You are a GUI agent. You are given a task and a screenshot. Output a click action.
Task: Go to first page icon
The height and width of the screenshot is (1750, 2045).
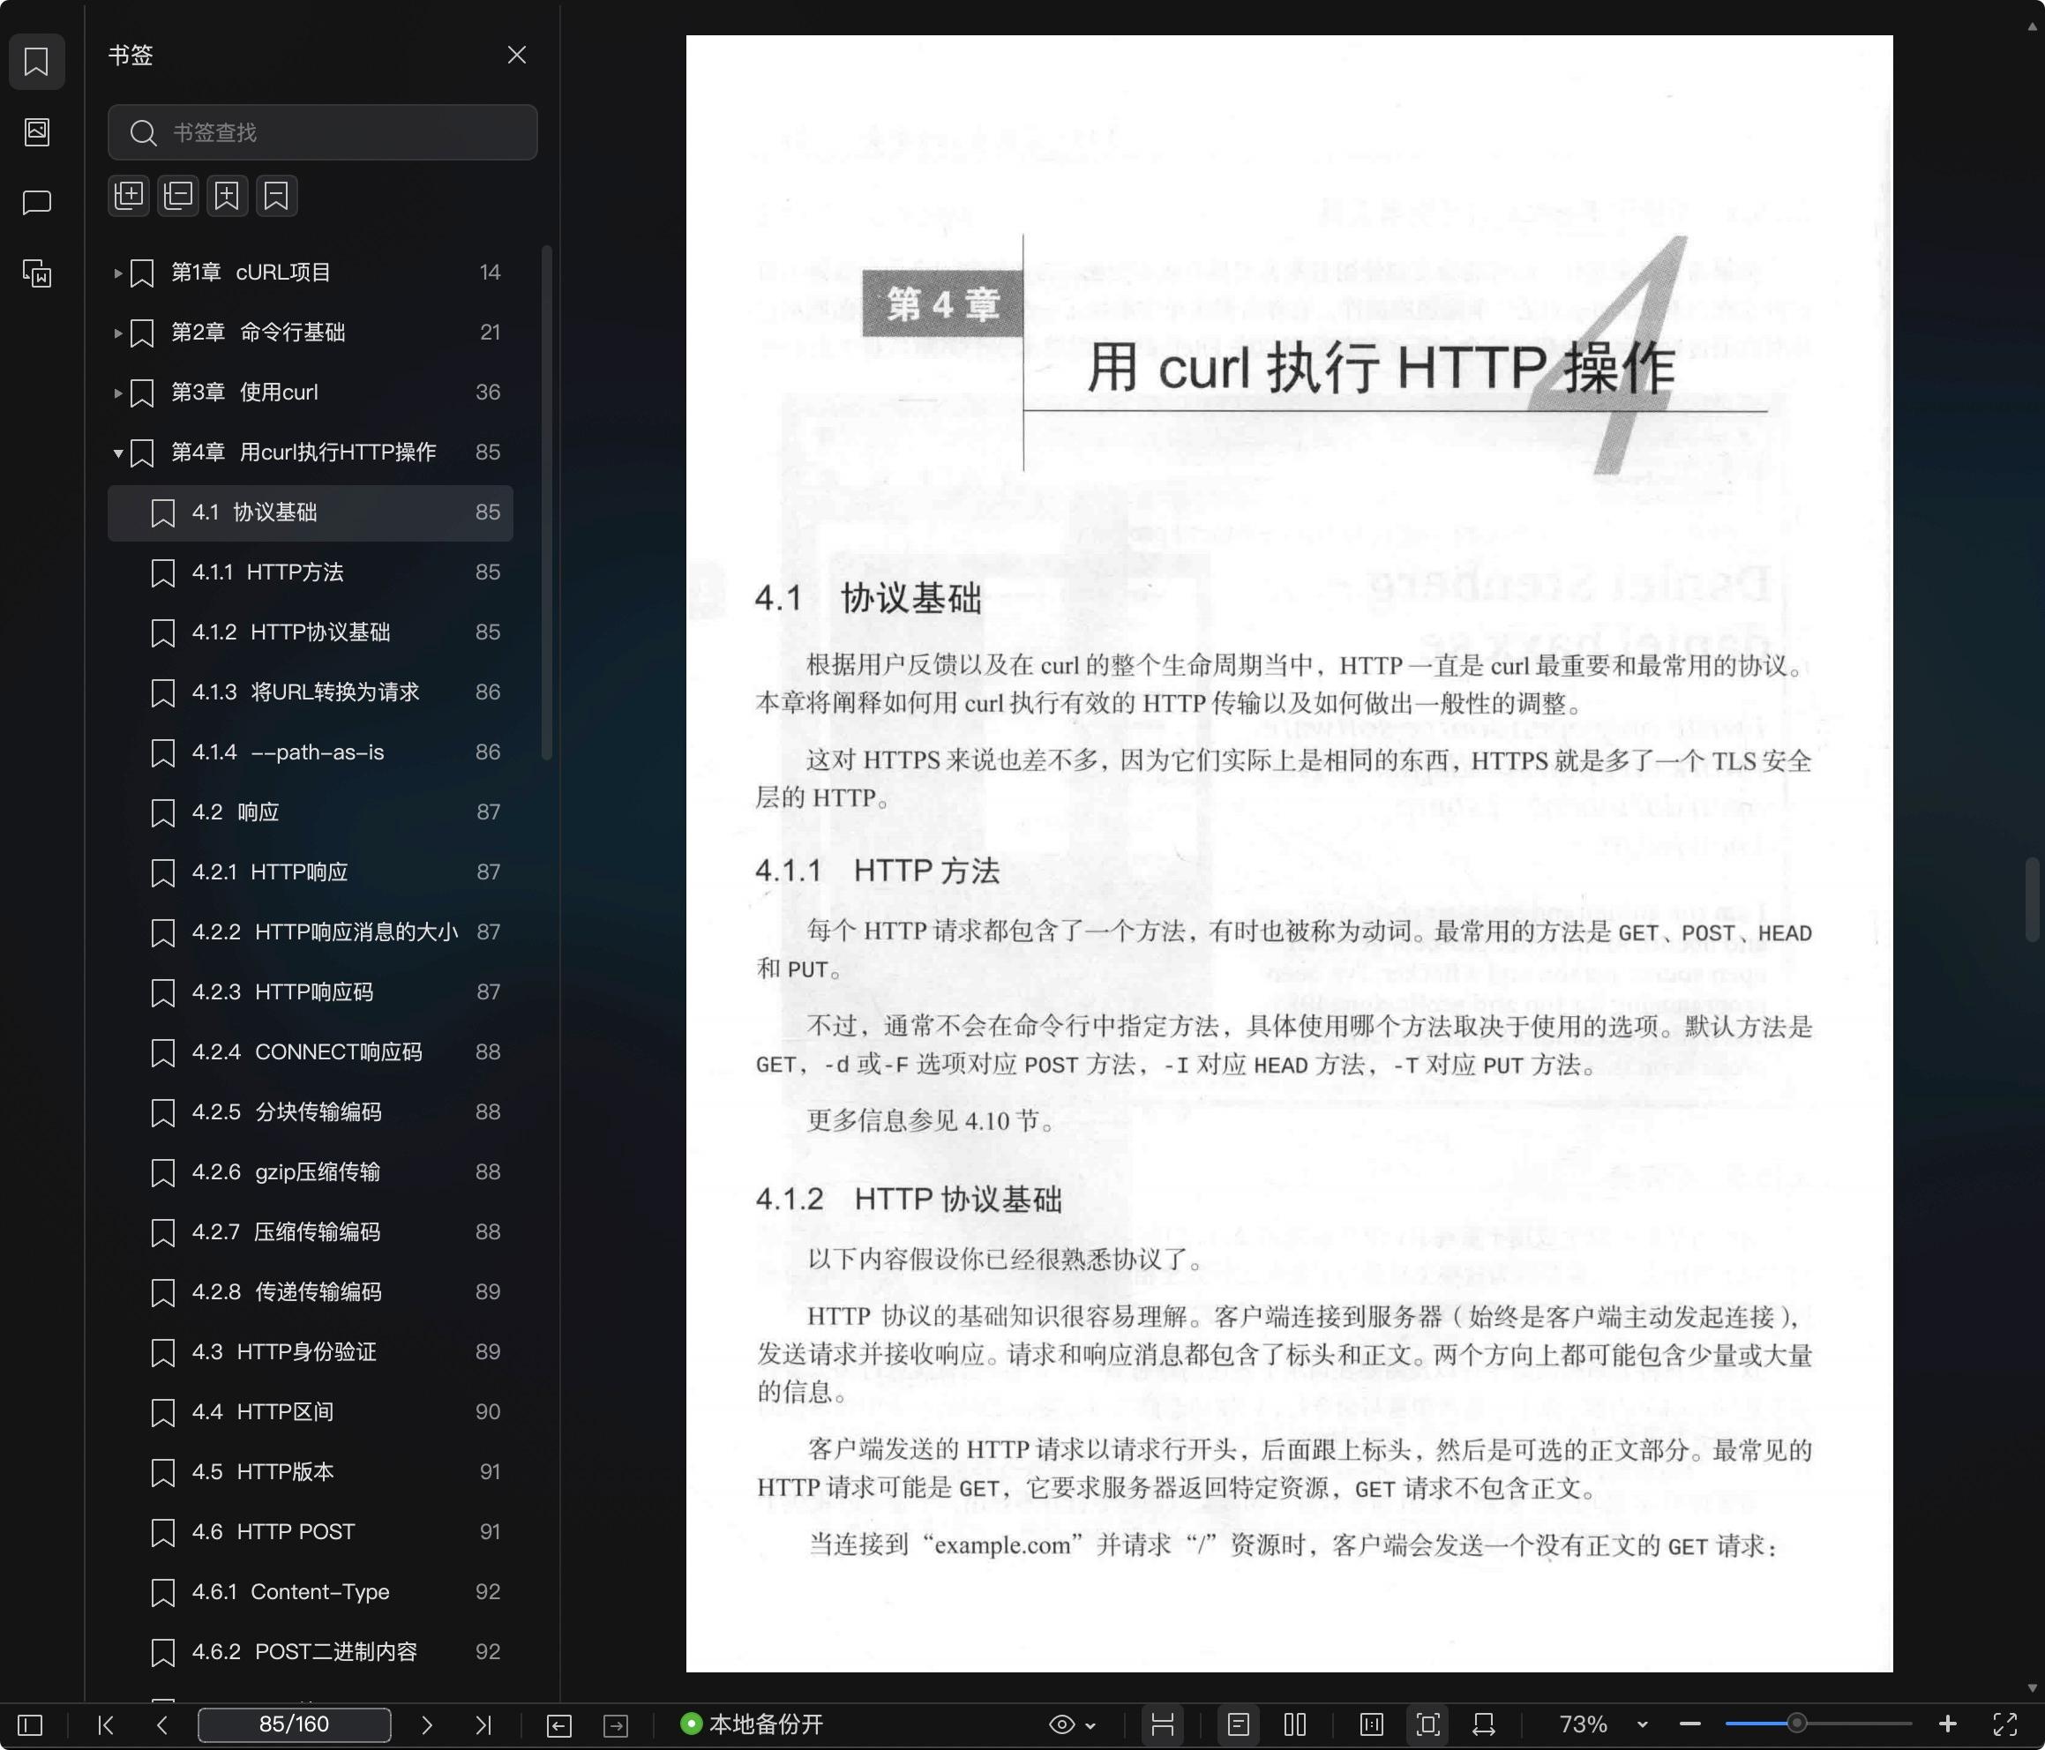(106, 1724)
